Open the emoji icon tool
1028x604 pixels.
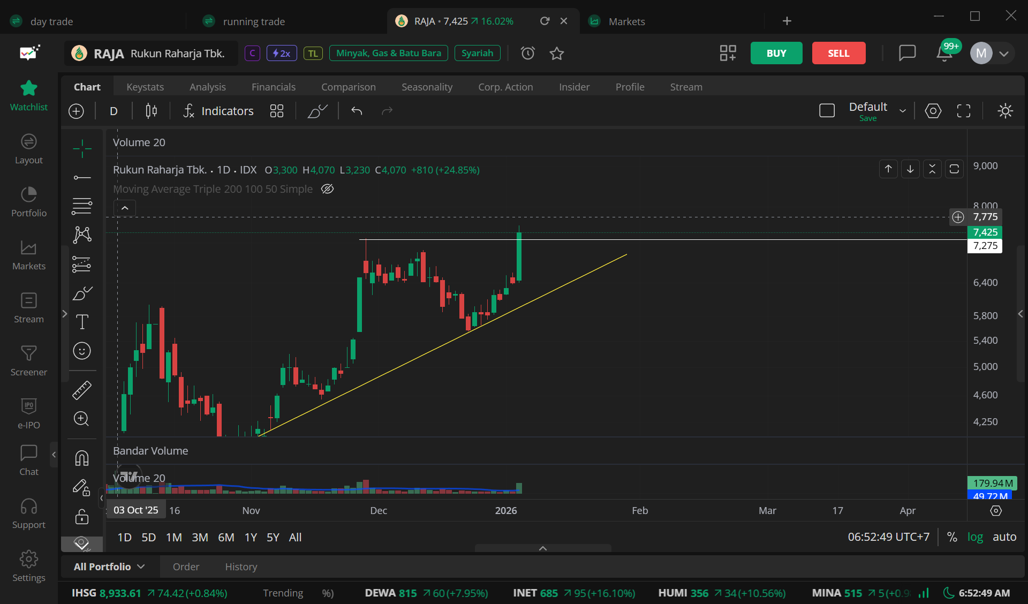point(82,351)
